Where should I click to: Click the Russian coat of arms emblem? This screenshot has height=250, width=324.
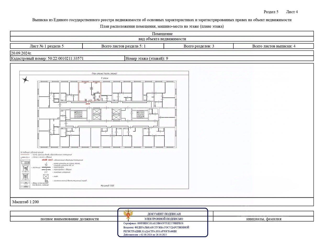point(128,214)
